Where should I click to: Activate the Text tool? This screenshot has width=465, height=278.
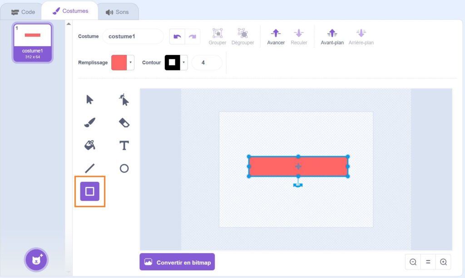pos(124,145)
